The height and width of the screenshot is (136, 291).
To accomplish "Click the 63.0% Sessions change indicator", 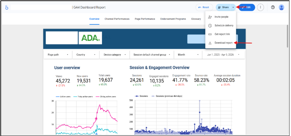I will point(137,85).
